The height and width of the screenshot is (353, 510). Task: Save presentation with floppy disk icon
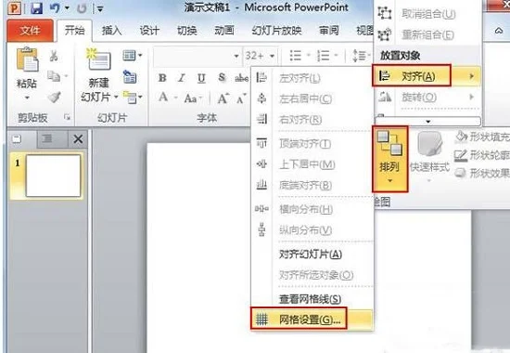pos(37,7)
